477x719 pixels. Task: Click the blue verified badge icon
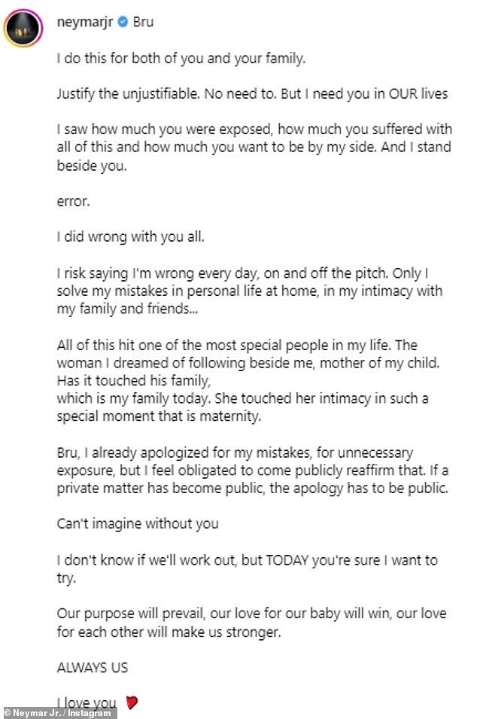point(123,22)
